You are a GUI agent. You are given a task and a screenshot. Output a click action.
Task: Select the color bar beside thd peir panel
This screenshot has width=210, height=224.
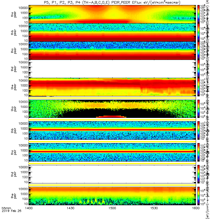click(199, 174)
